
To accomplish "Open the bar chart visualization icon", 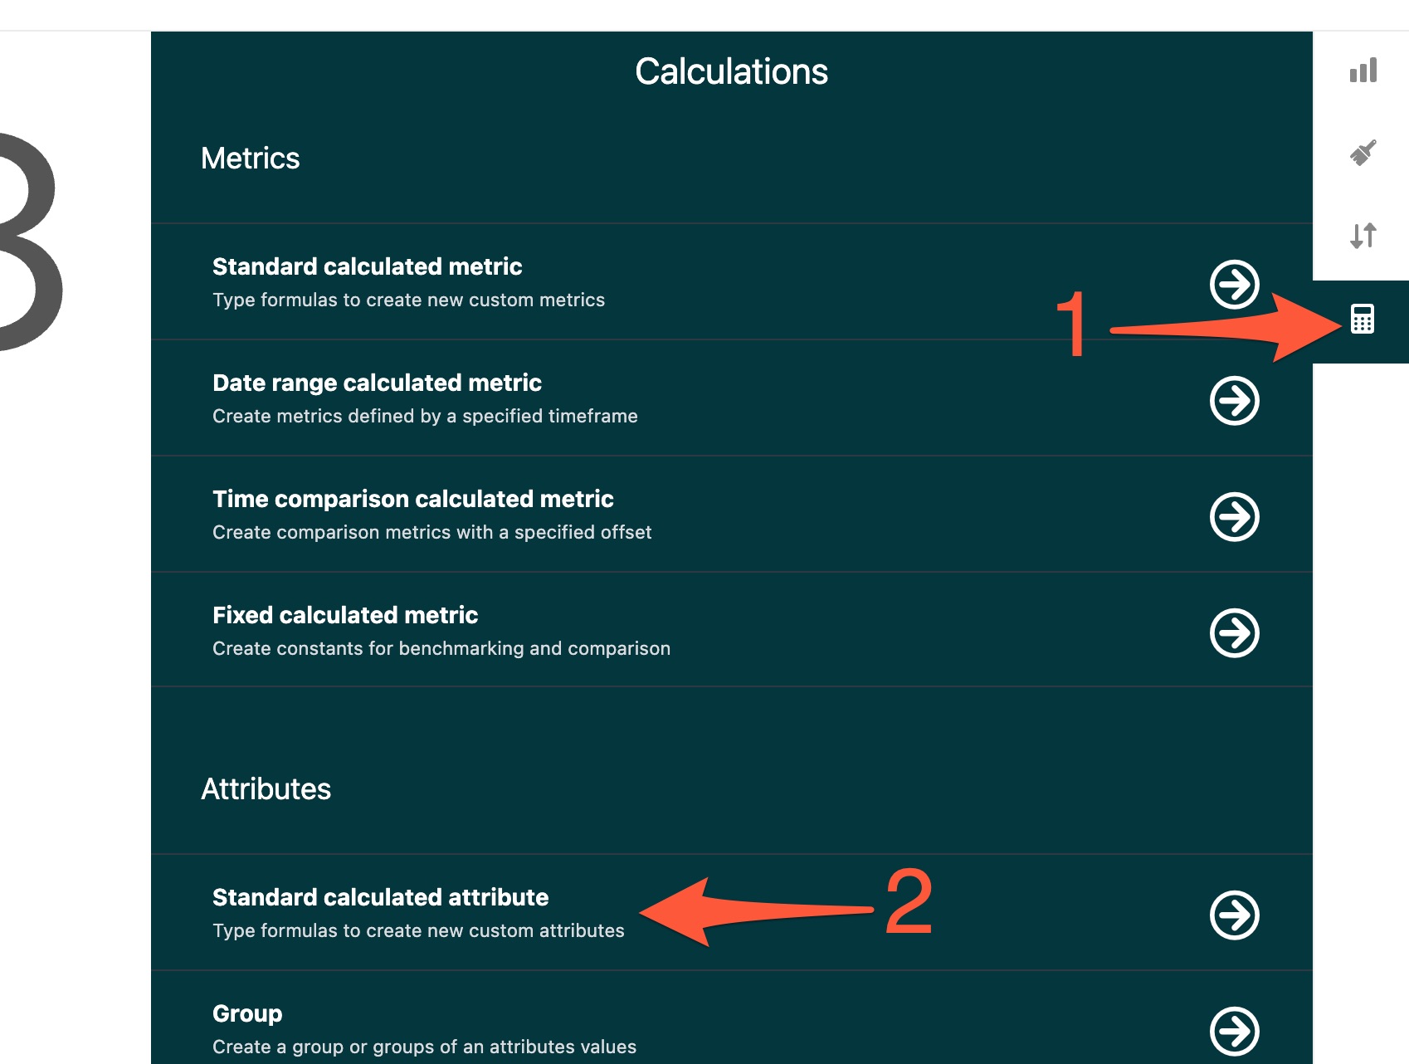I will click(x=1363, y=71).
